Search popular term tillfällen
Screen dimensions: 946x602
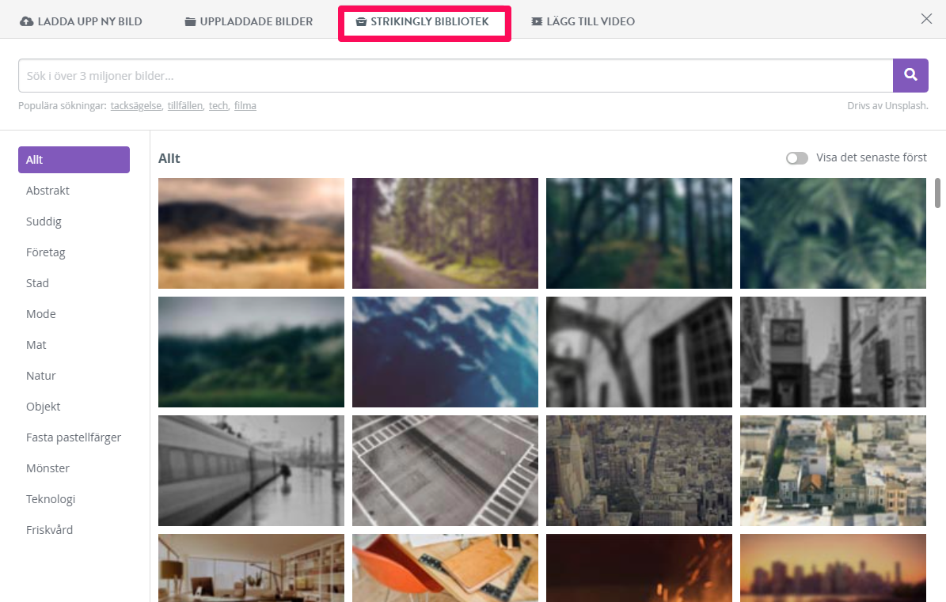tap(185, 105)
